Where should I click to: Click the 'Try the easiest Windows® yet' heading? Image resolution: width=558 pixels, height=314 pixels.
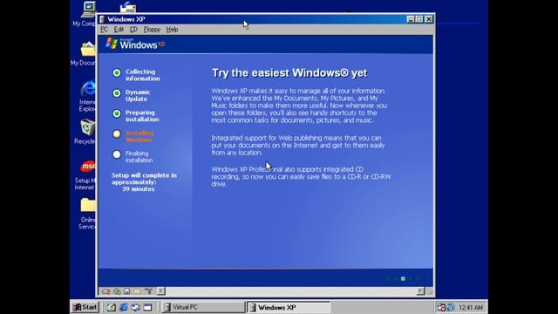(x=289, y=73)
